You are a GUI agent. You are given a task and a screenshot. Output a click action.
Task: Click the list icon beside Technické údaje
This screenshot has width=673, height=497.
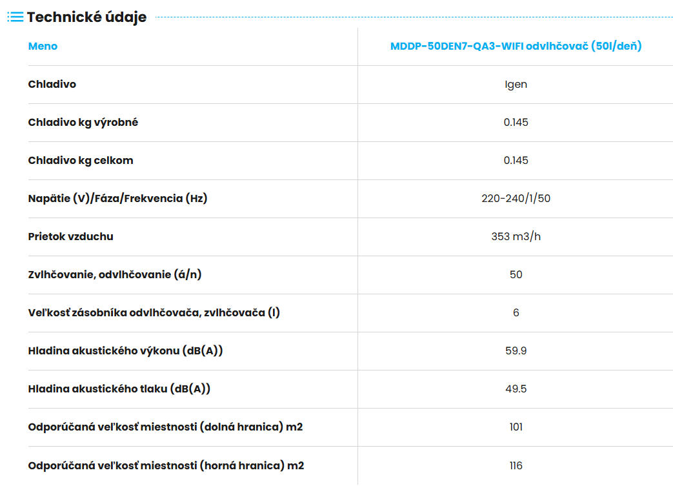(15, 17)
